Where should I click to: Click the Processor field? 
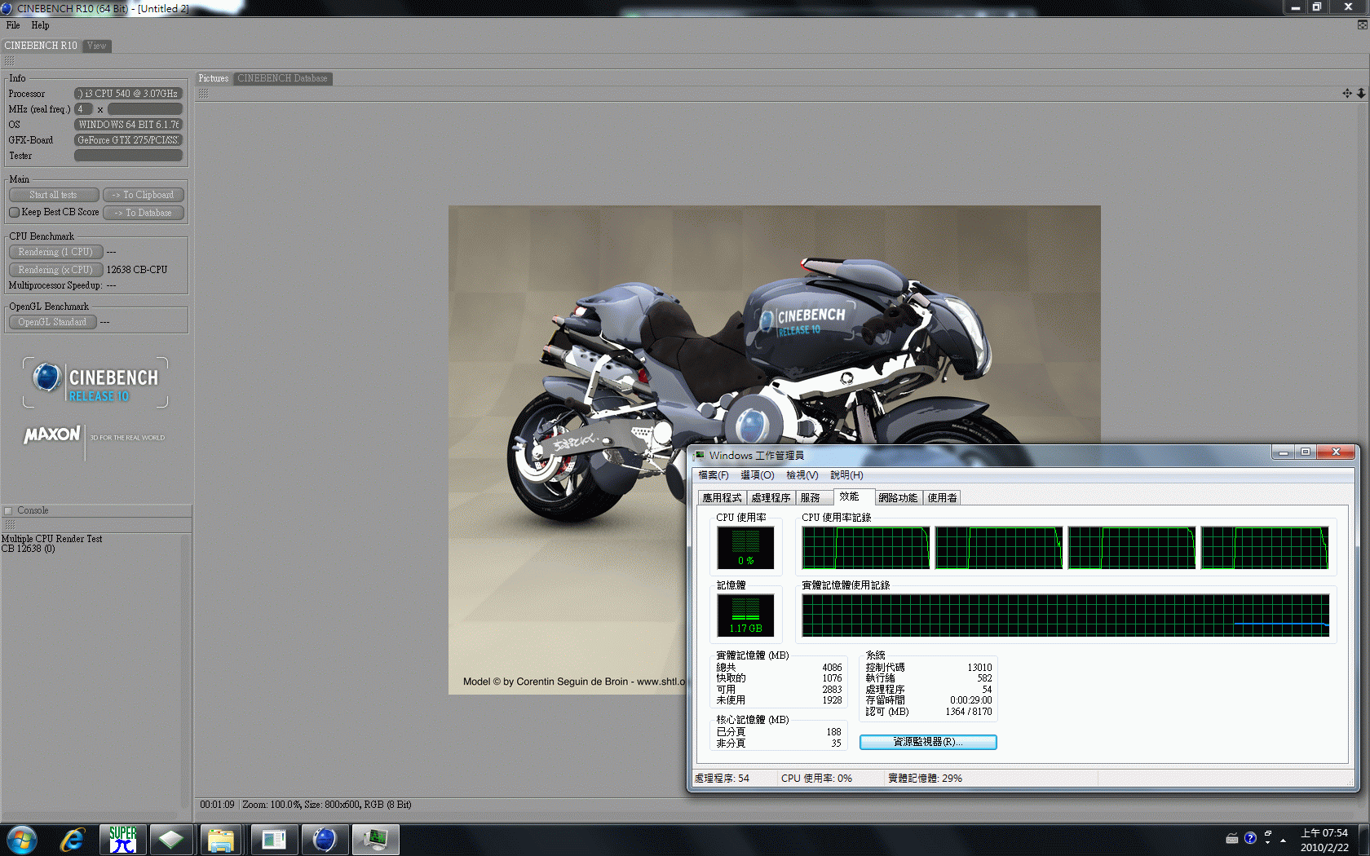coord(128,94)
